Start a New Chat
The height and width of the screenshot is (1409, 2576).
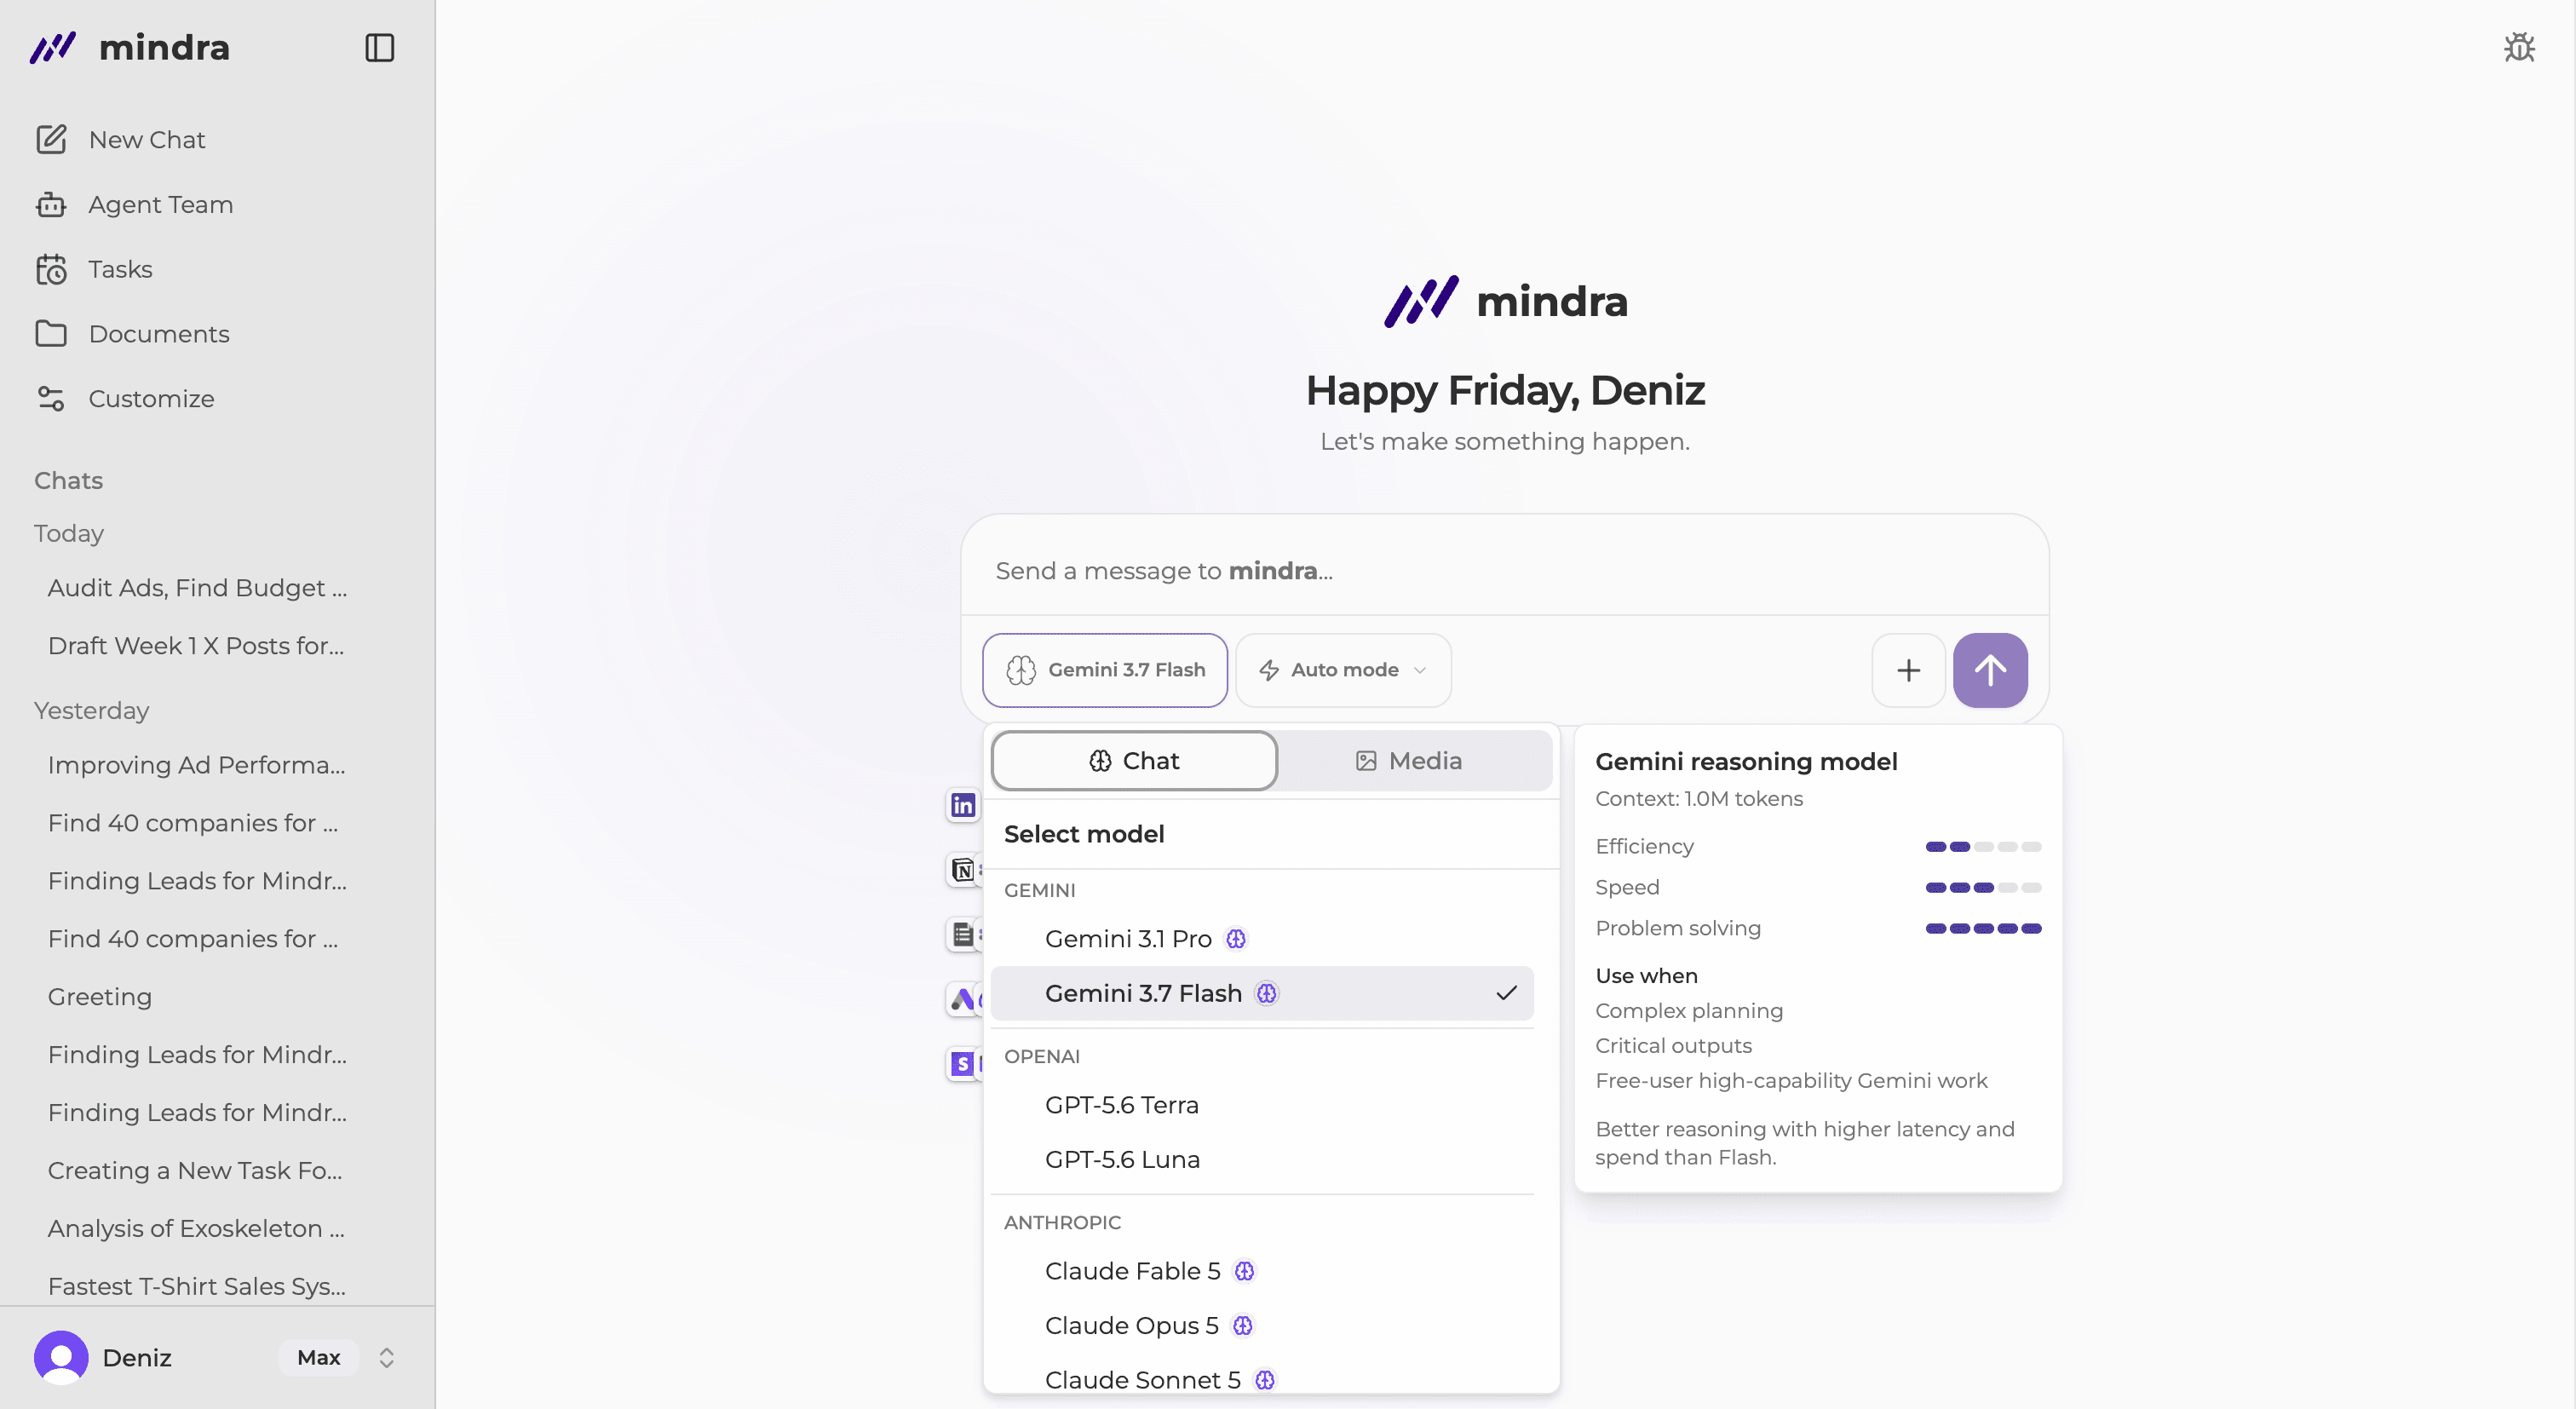click(217, 139)
